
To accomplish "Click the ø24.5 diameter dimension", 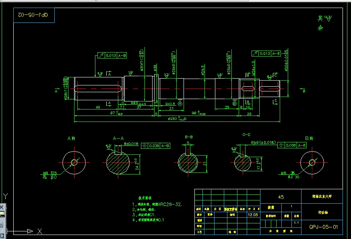I will (202, 70).
